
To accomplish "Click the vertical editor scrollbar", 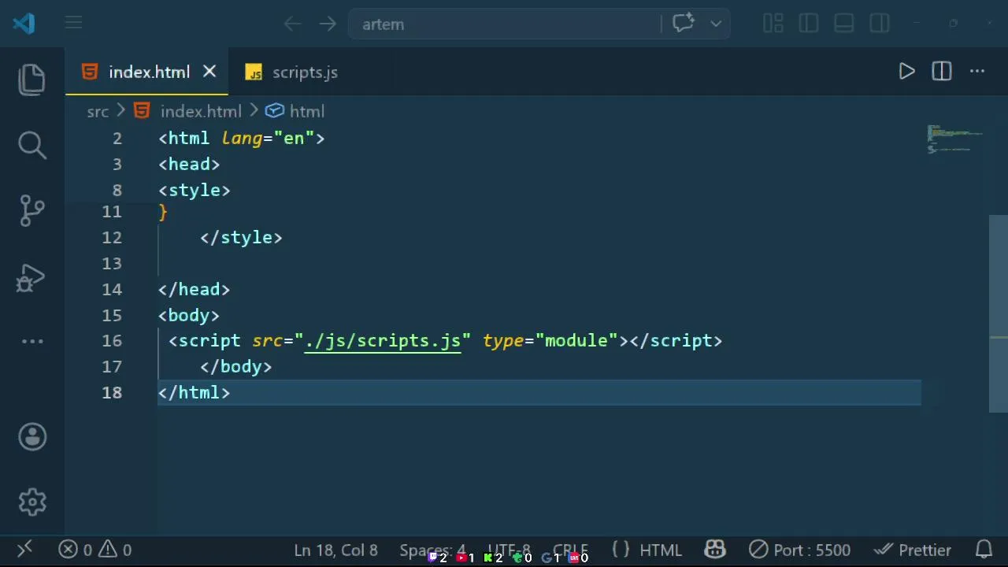I will [x=998, y=313].
